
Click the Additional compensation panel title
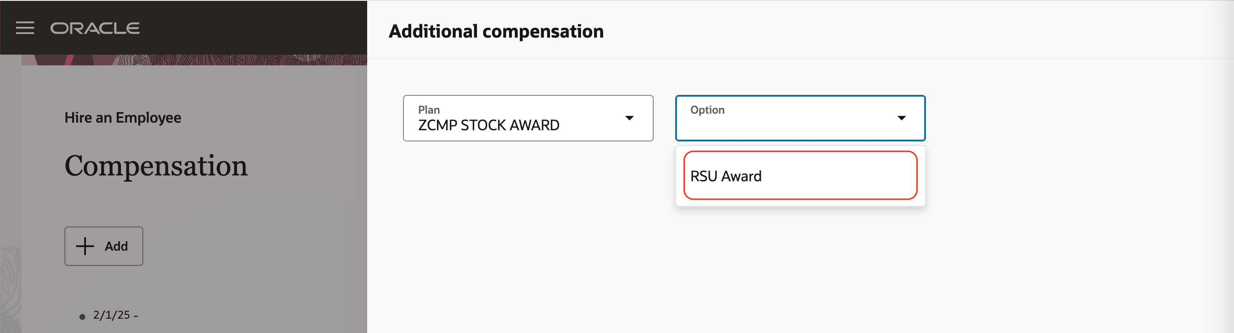[x=496, y=32]
